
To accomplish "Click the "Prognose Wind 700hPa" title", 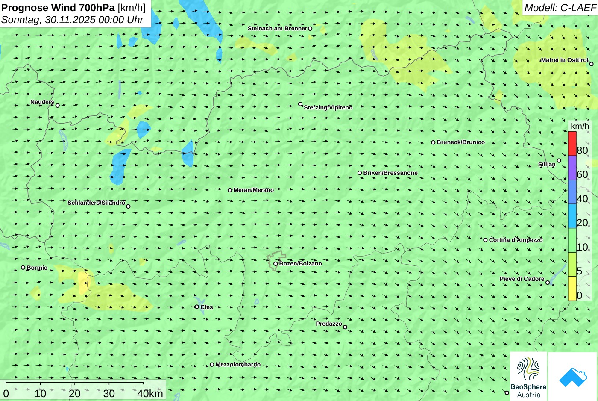I will coord(58,8).
